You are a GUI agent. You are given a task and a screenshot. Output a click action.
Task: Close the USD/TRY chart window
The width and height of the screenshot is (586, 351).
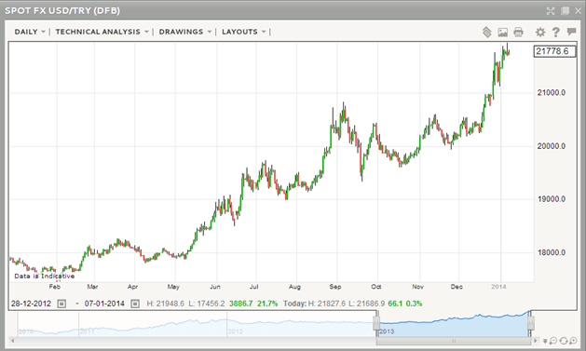click(579, 11)
